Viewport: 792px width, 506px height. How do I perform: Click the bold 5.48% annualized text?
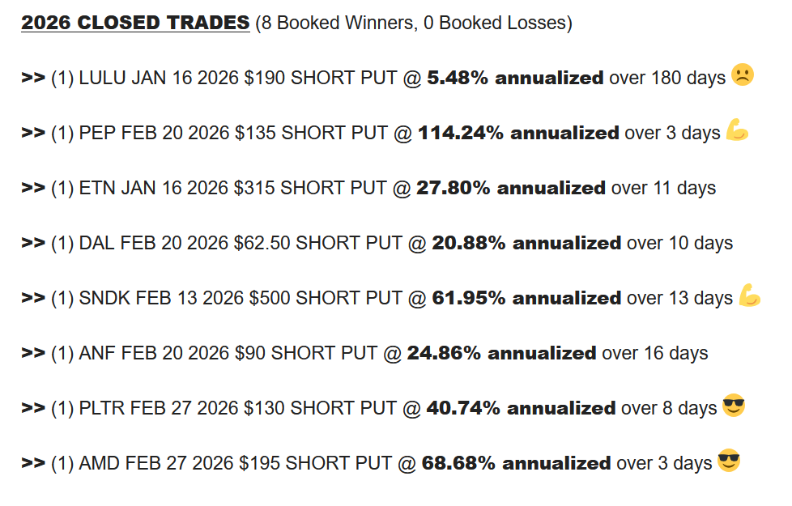click(x=515, y=79)
